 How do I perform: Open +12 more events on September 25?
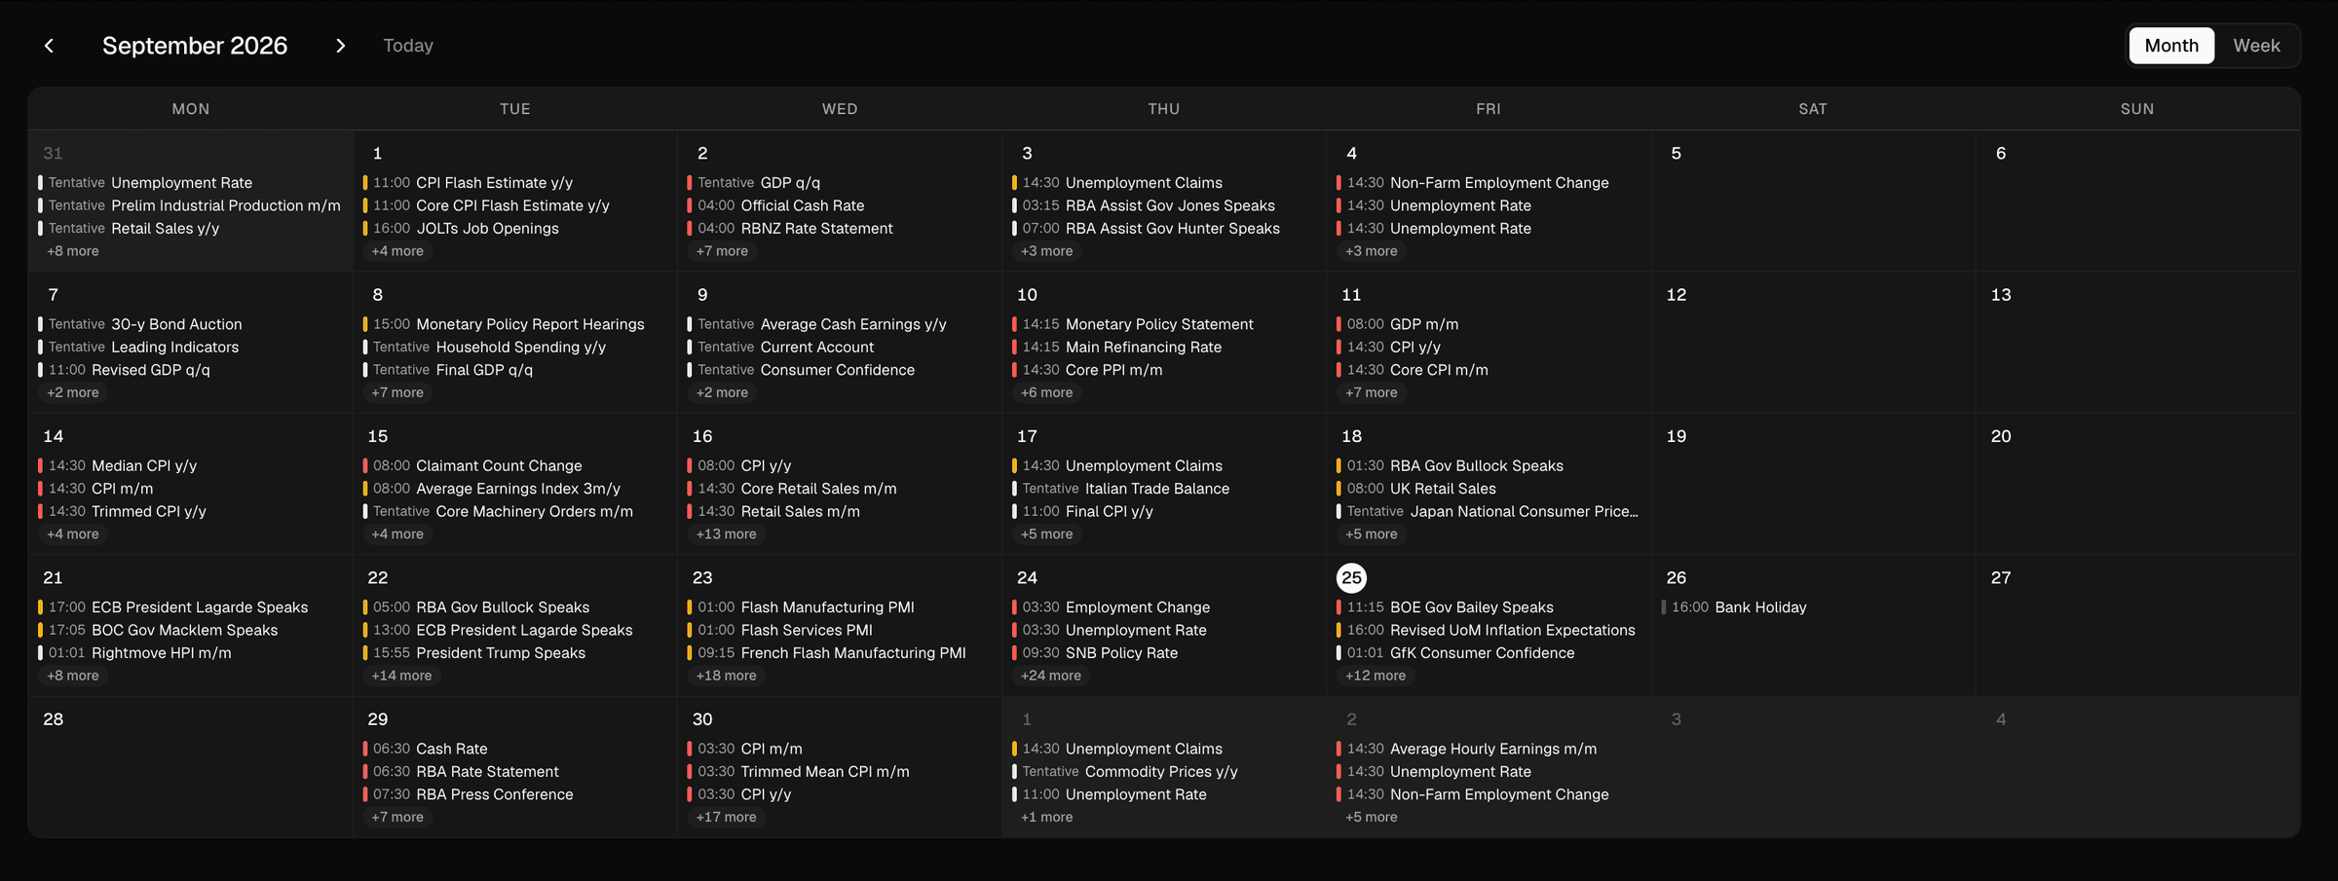[x=1376, y=676]
